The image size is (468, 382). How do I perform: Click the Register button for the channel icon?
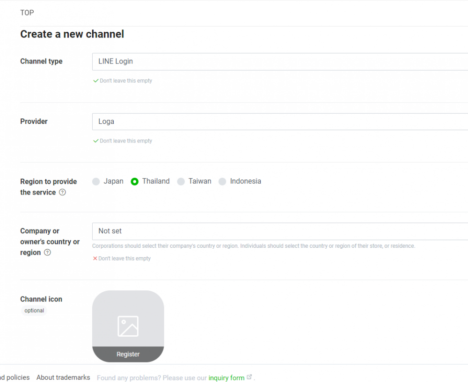(x=128, y=354)
